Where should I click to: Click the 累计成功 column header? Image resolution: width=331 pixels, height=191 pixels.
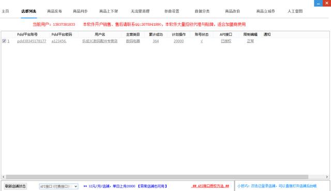coord(156,34)
